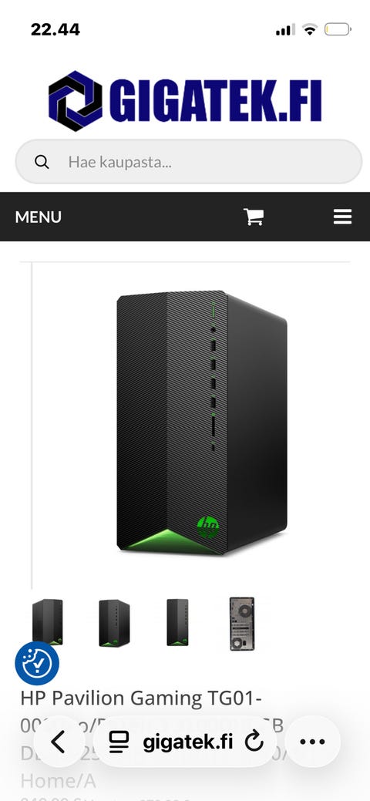Screen dimensions: 370x801
Task: Tap the blue verified badge icon
Action: (37, 663)
